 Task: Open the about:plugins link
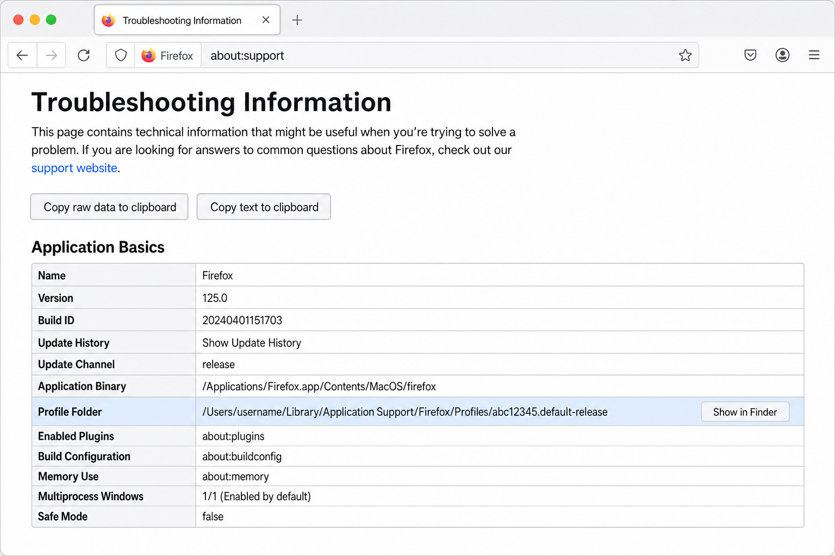[x=233, y=437]
